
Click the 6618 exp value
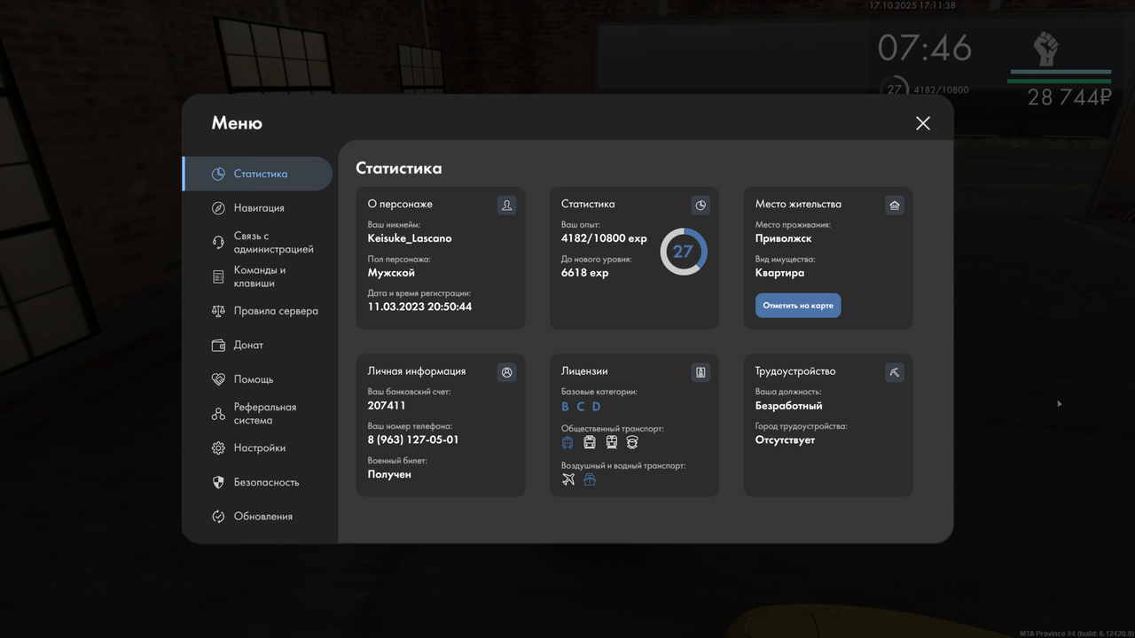[x=585, y=273]
